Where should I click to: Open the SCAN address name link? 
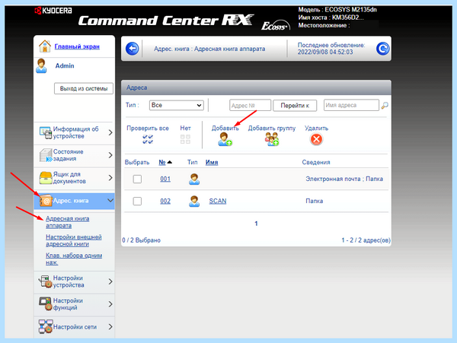[x=218, y=201]
